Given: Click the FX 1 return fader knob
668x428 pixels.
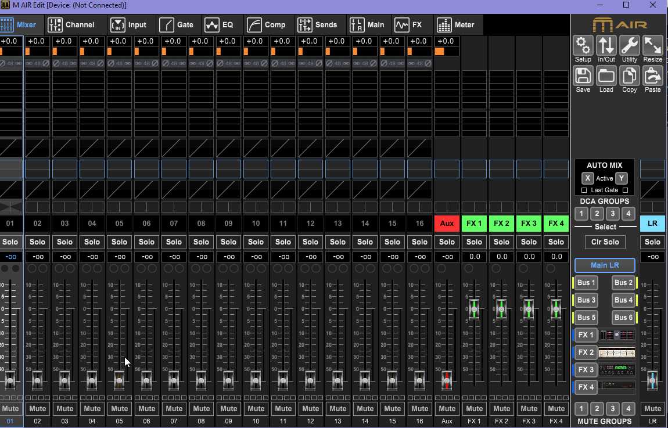Looking at the screenshot, I should click(x=474, y=309).
